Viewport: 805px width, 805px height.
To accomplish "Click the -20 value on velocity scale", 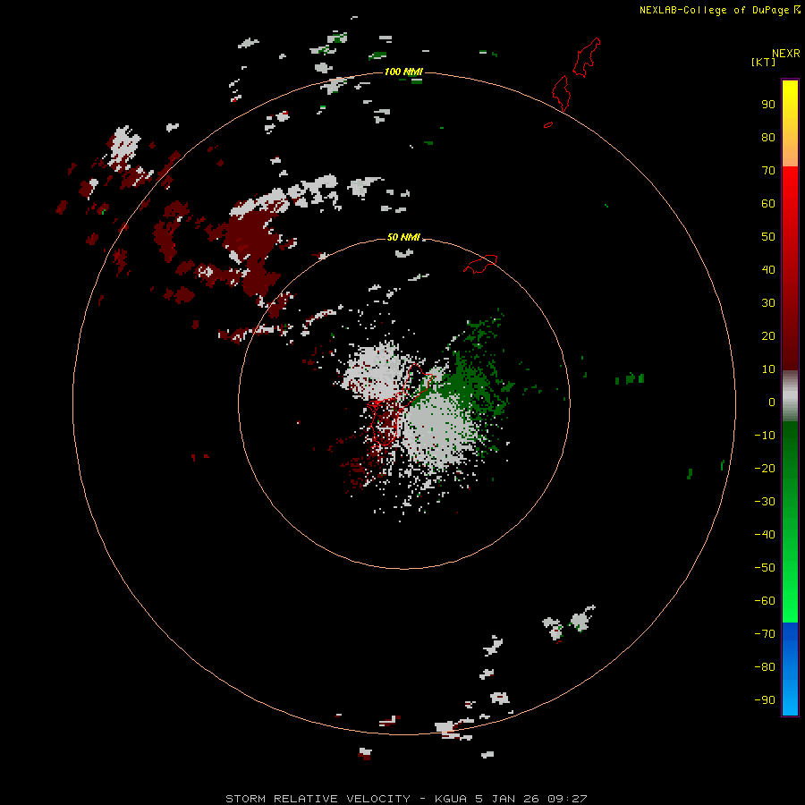I will [x=765, y=469].
